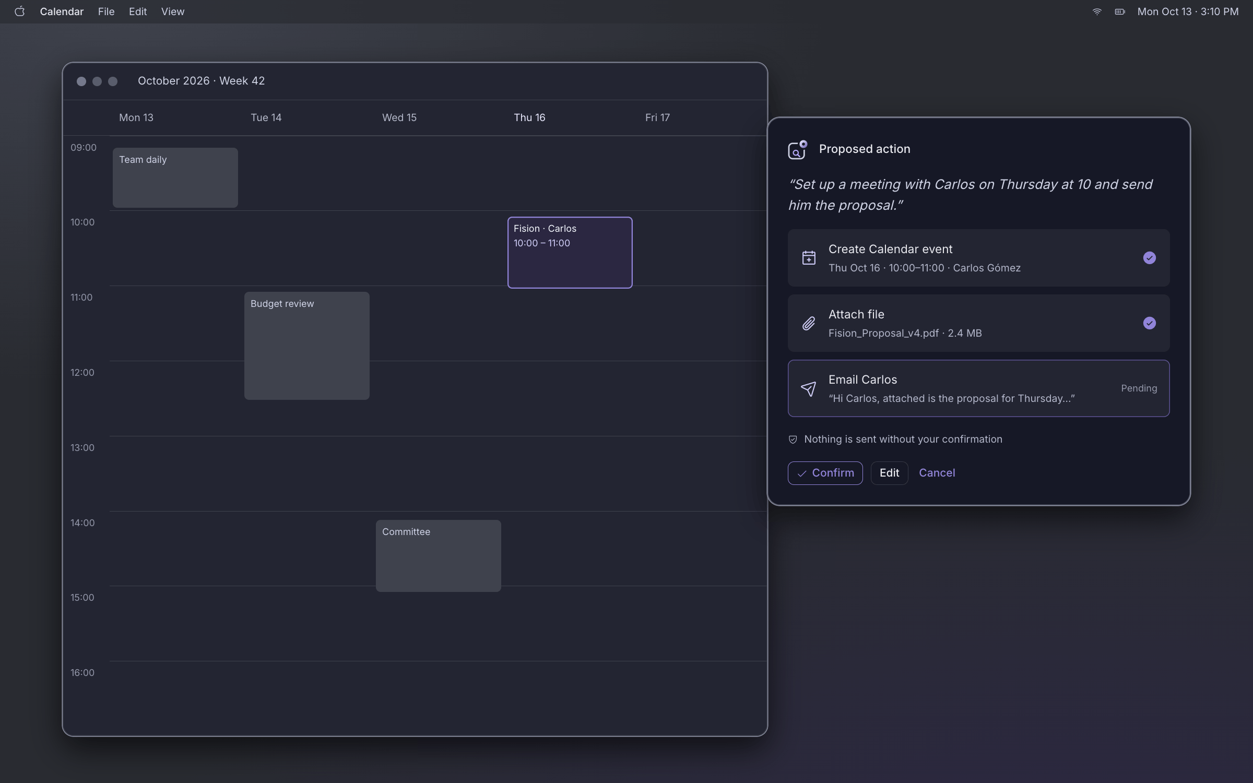Click the Thu Oct 16 event details text

click(924, 268)
